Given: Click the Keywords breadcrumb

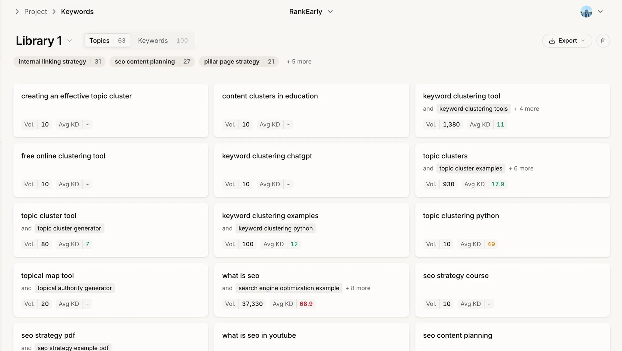Looking at the screenshot, I should click(77, 12).
